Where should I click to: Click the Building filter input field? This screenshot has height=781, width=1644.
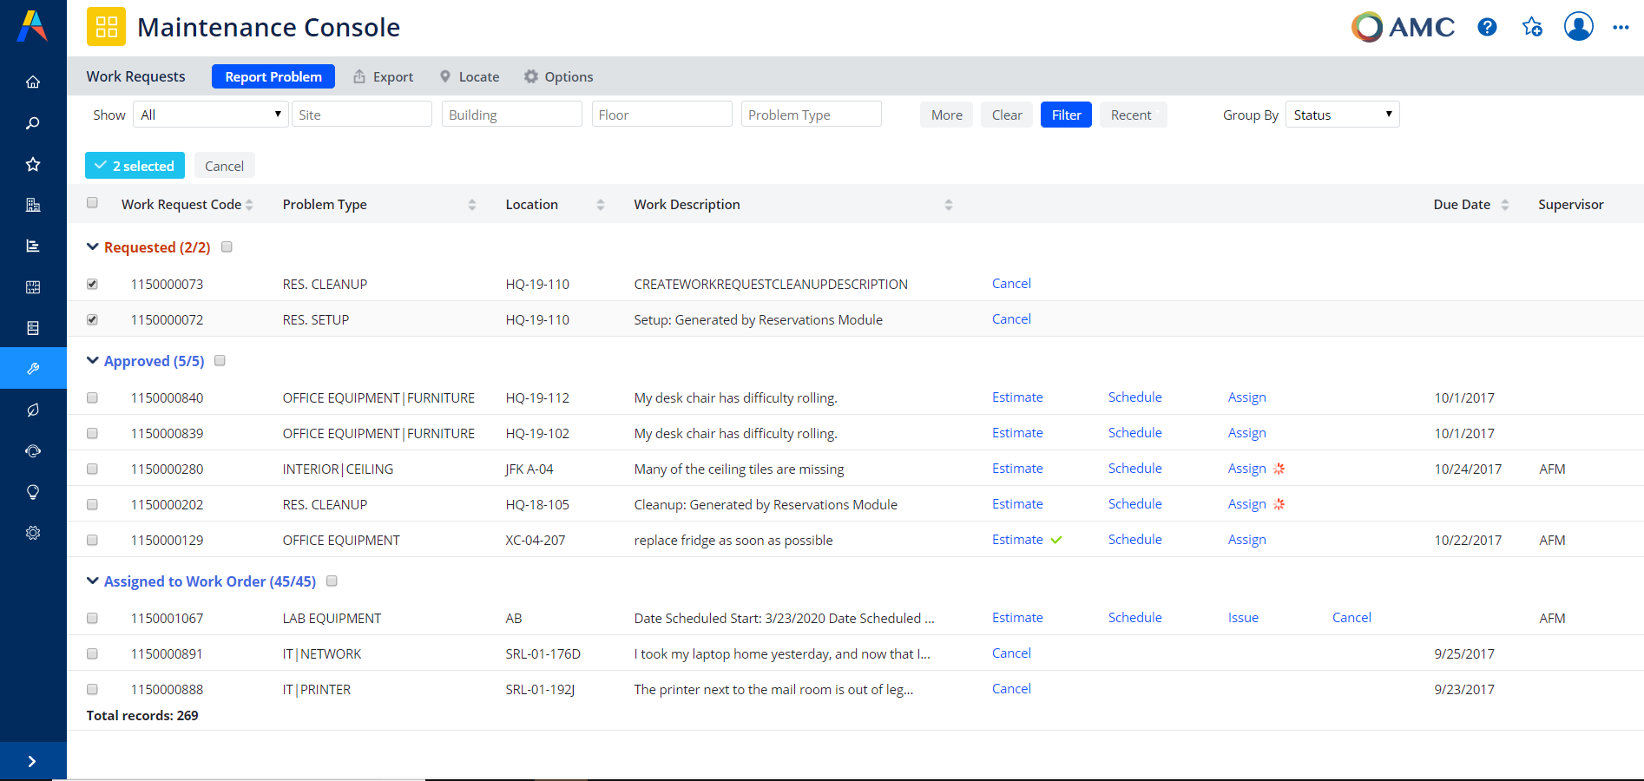point(511,115)
